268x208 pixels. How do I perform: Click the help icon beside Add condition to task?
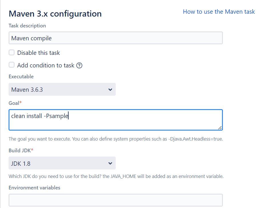[x=79, y=65]
